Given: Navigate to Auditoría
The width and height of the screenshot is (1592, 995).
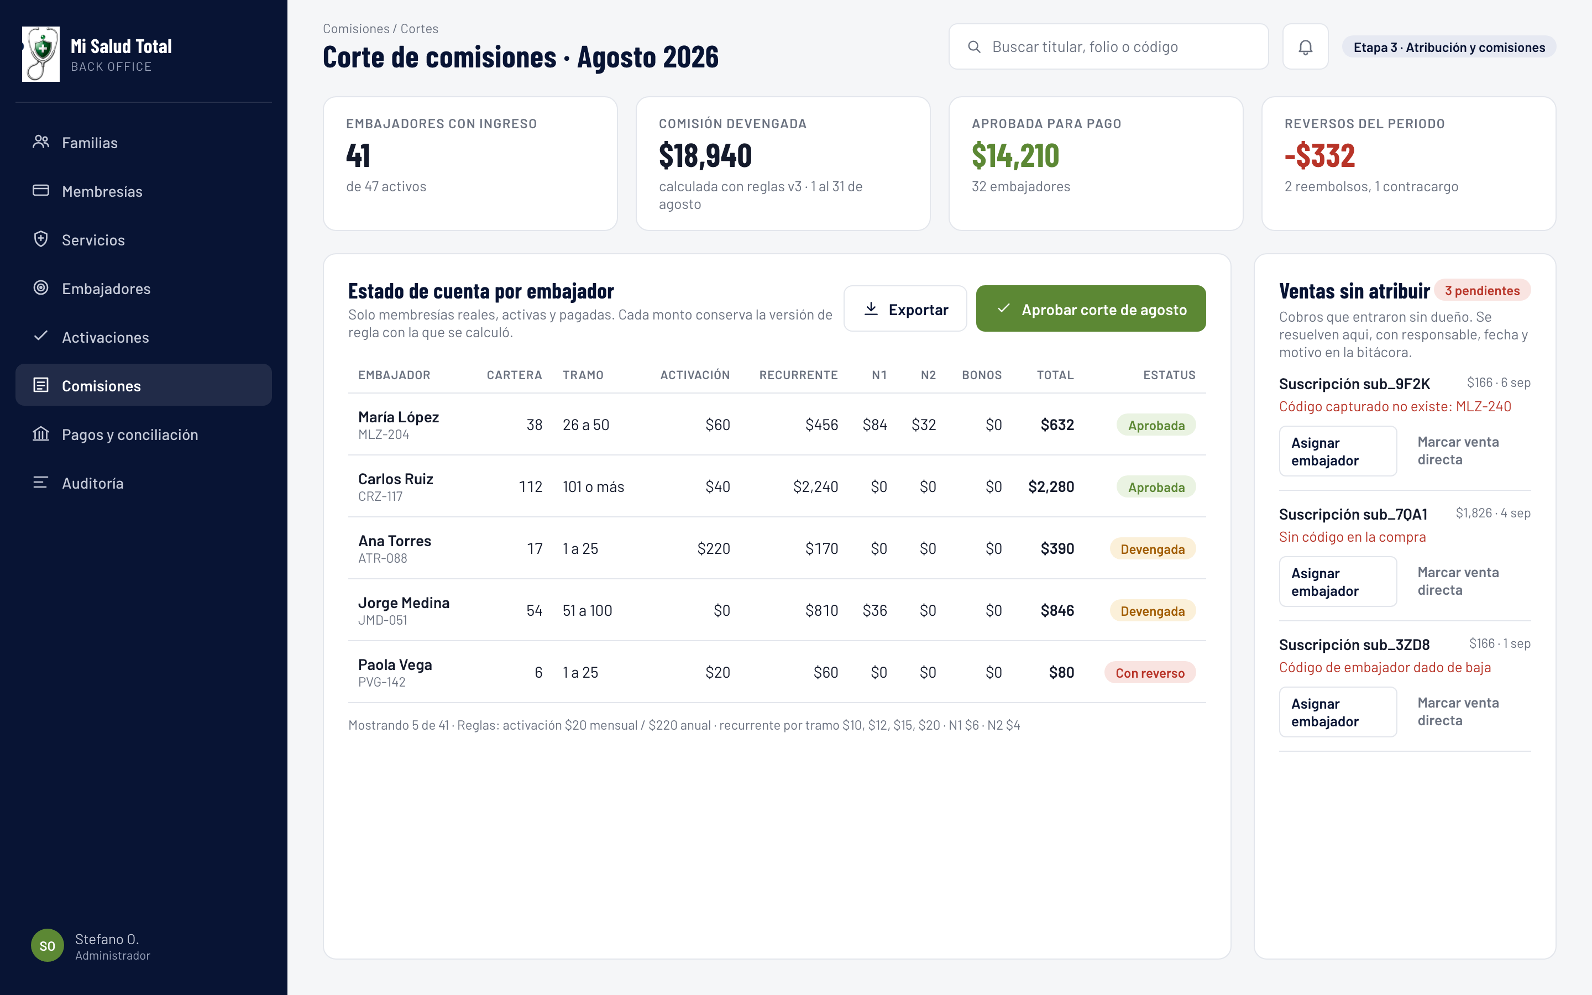Looking at the screenshot, I should pyautogui.click(x=143, y=483).
